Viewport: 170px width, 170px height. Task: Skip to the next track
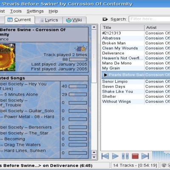[x=145, y=156]
